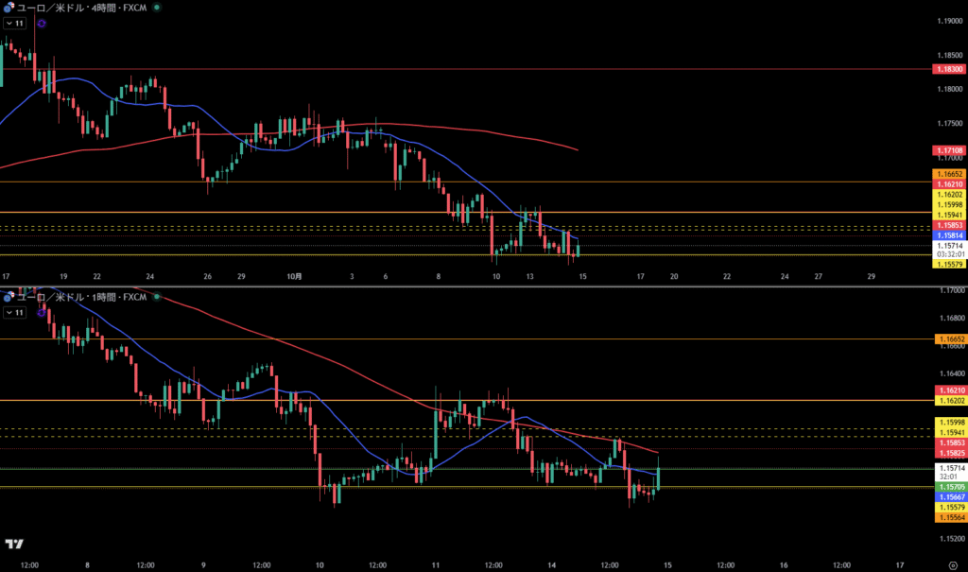
Task: Click the TradingView logo at bottom left
Action: click(14, 544)
